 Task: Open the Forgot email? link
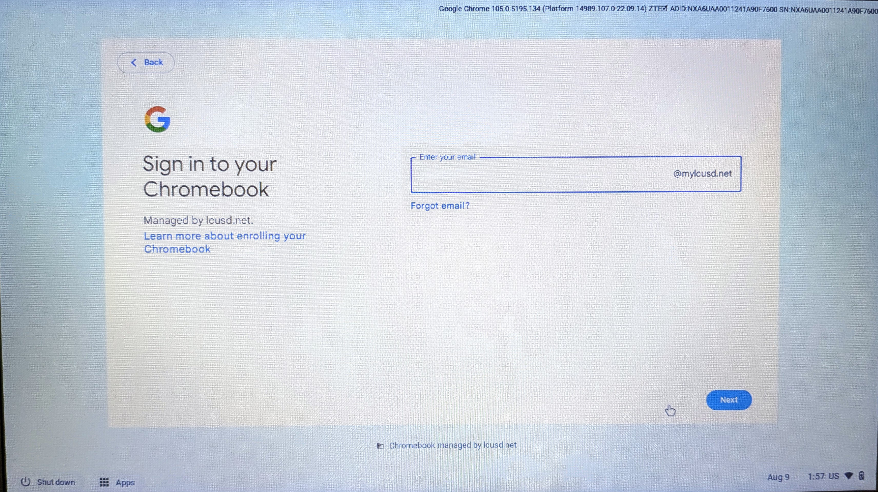point(440,205)
